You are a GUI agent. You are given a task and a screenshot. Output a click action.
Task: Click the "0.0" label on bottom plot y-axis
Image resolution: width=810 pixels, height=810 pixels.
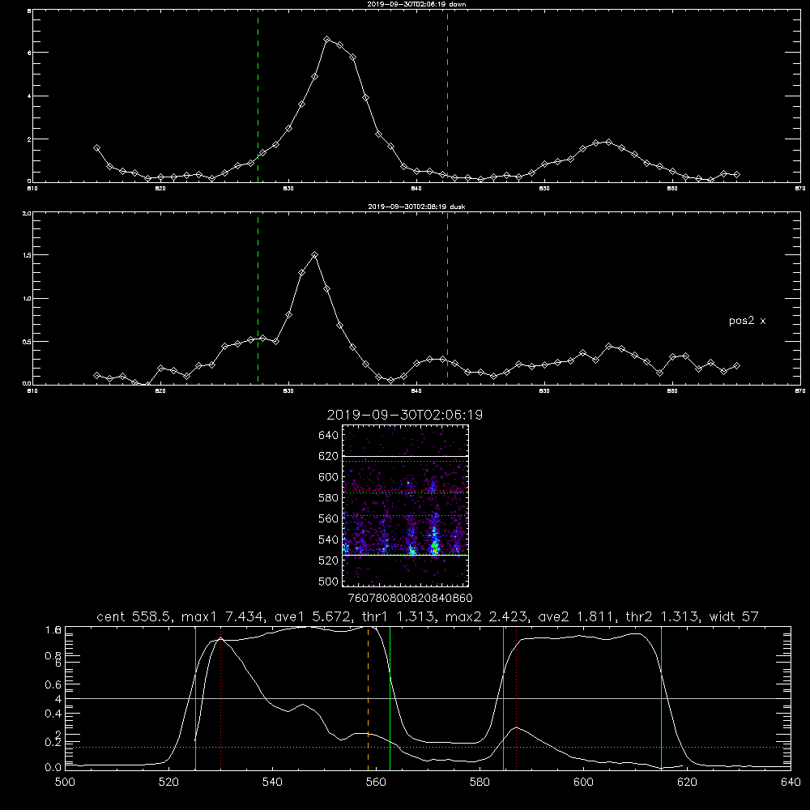tap(53, 768)
